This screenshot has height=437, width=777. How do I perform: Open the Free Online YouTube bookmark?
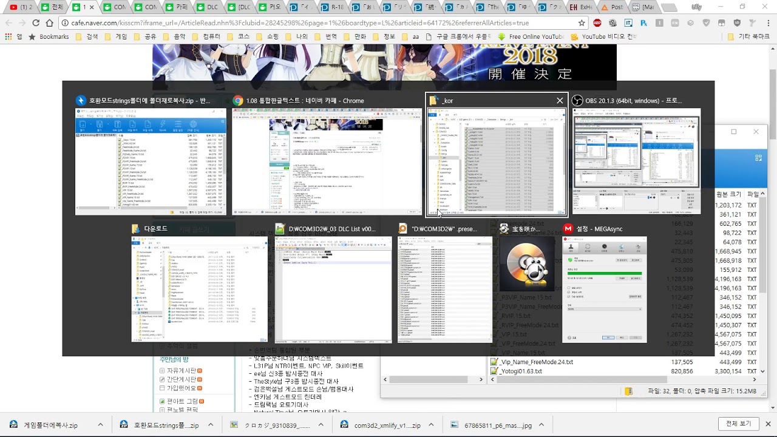coord(531,36)
